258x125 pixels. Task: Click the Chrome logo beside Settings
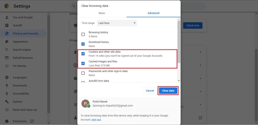(x=7, y=6)
